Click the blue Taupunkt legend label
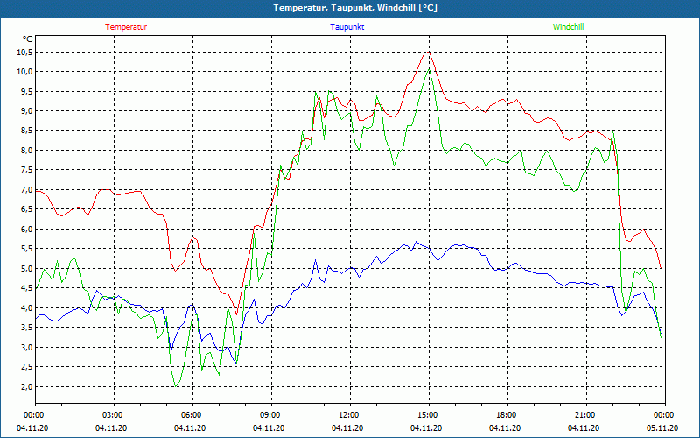The image size is (700, 438). [346, 27]
